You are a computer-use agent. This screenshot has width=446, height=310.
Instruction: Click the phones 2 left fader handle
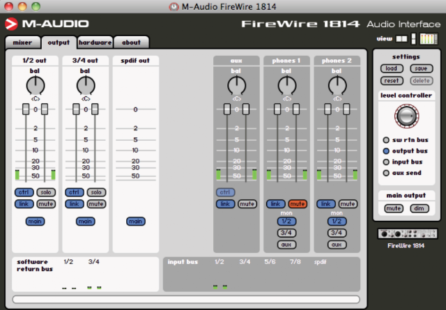(328, 109)
